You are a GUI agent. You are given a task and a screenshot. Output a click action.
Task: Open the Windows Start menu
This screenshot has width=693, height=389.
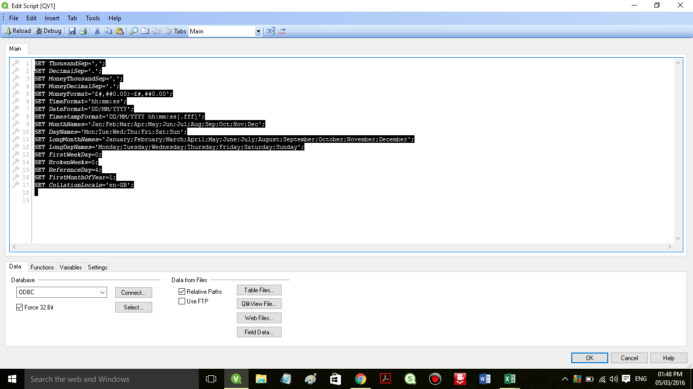tap(12, 379)
